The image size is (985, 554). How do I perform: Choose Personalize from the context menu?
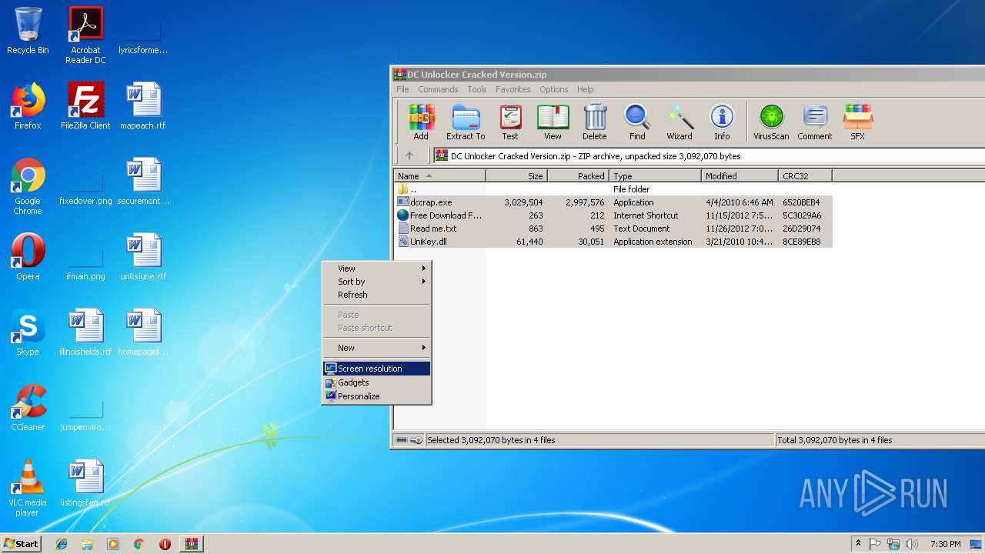point(376,396)
